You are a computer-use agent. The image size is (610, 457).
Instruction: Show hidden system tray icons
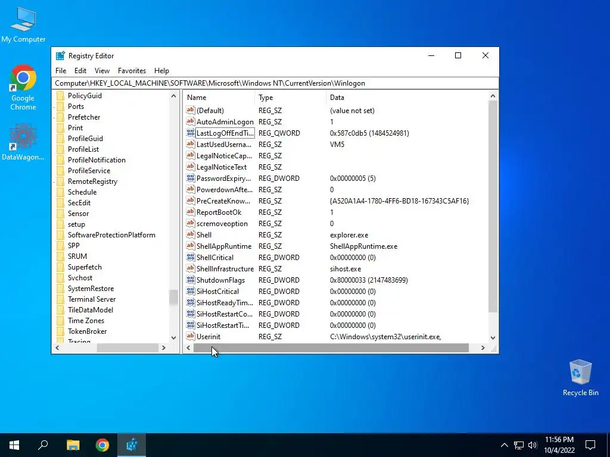504,445
